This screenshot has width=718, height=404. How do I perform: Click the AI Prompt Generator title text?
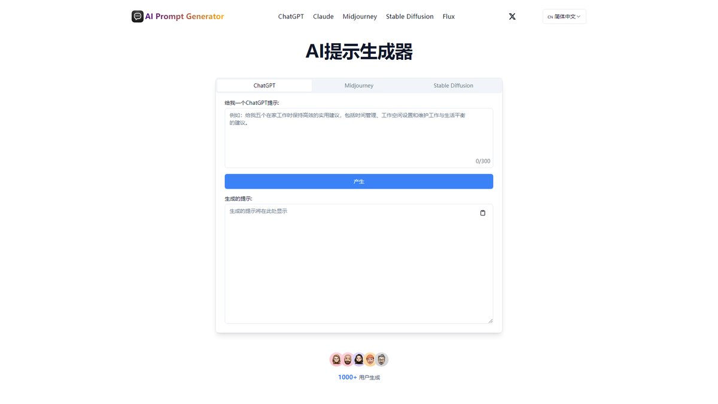[x=184, y=17]
